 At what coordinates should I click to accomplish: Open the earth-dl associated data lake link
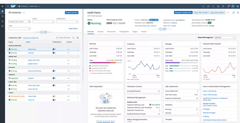click(x=153, y=26)
